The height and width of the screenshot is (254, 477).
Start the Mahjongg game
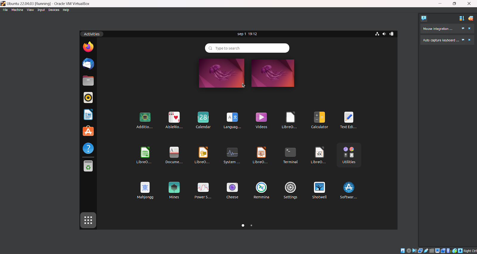pos(145,190)
